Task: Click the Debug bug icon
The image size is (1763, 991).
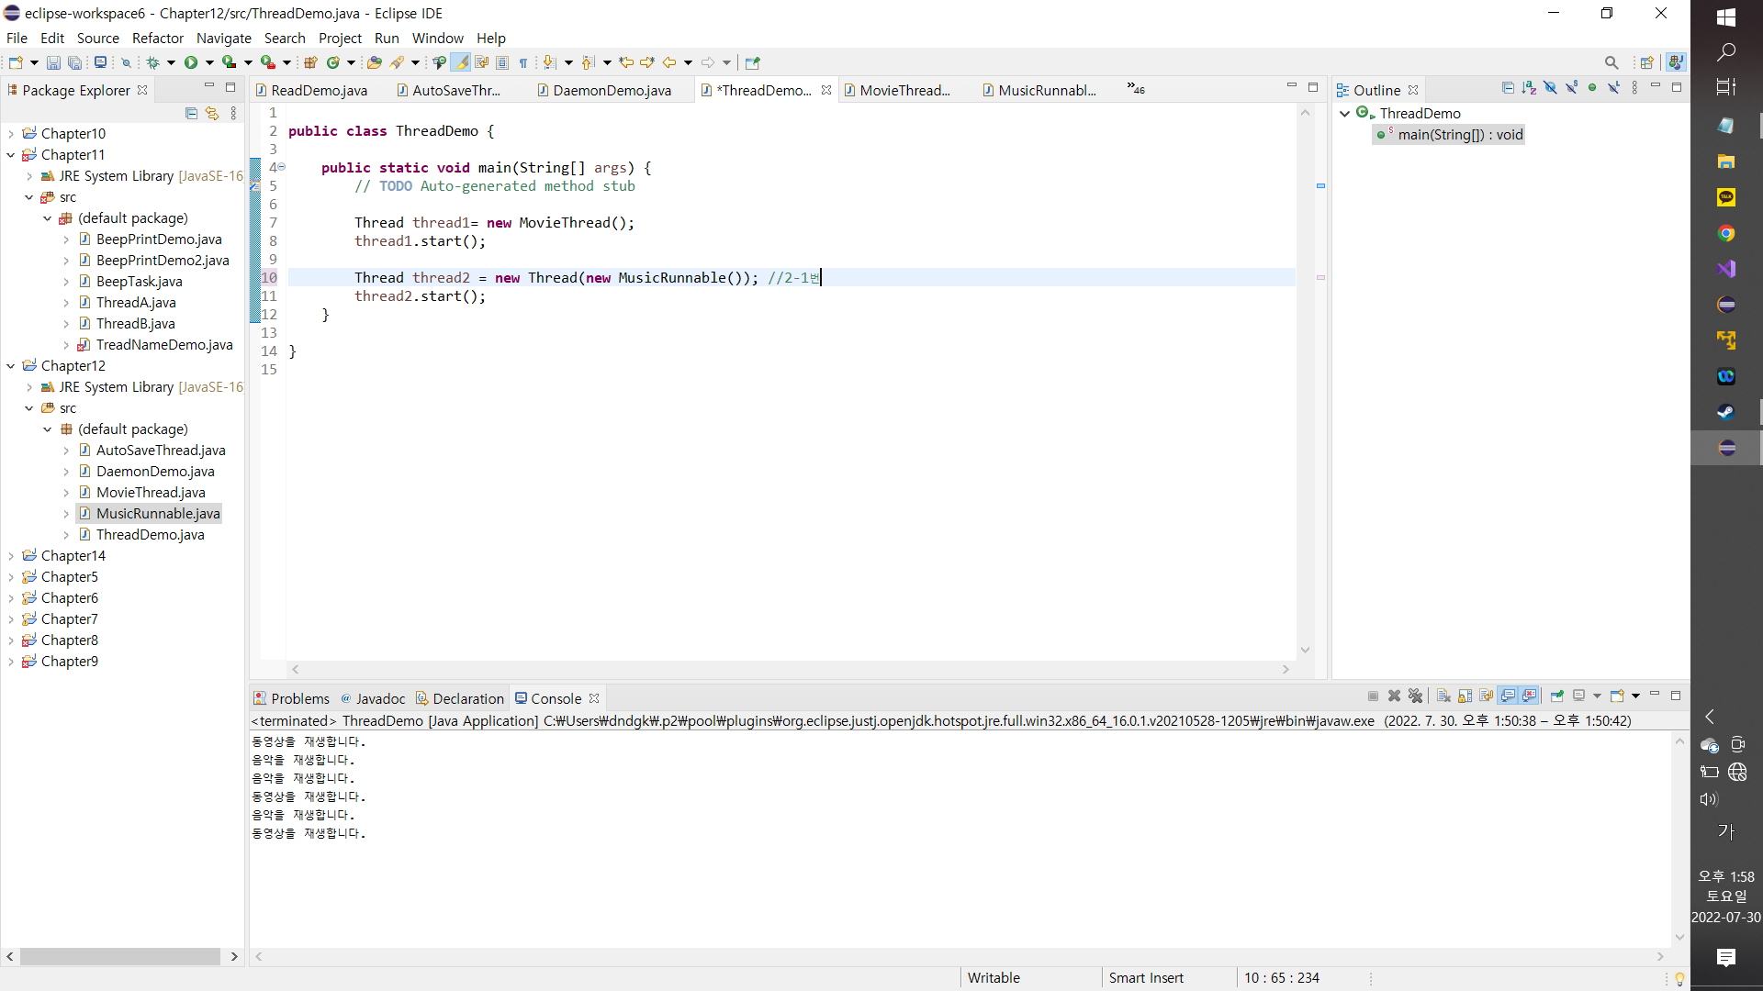Action: click(x=153, y=62)
